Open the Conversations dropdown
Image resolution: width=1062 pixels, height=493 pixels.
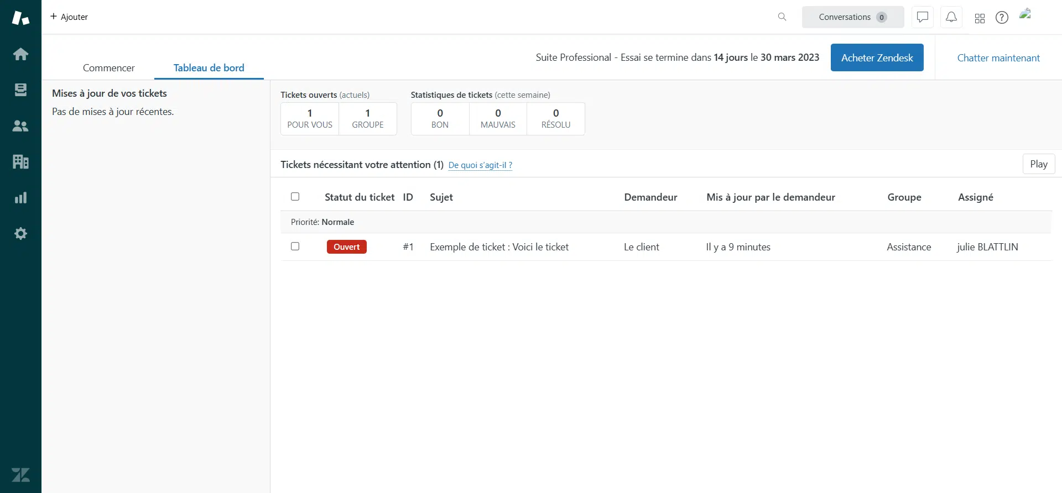[852, 17]
